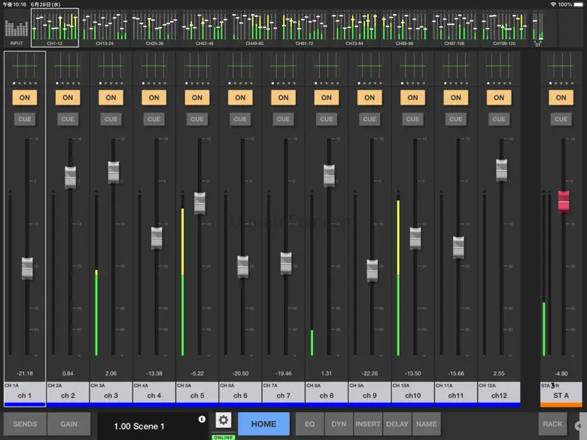Click ch 9 fader value -22.26
This screenshot has width=587, height=440.
pyautogui.click(x=370, y=373)
